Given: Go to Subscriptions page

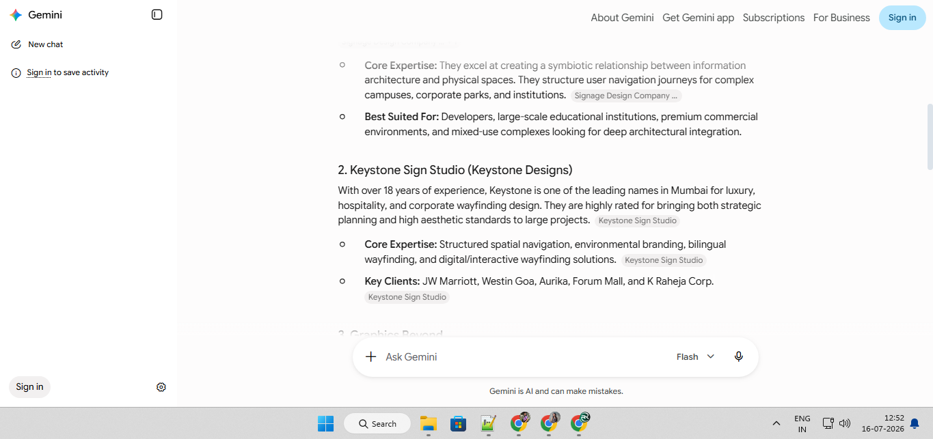Looking at the screenshot, I should 774,18.
